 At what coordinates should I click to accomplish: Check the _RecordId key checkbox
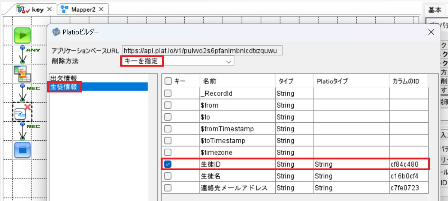[168, 93]
